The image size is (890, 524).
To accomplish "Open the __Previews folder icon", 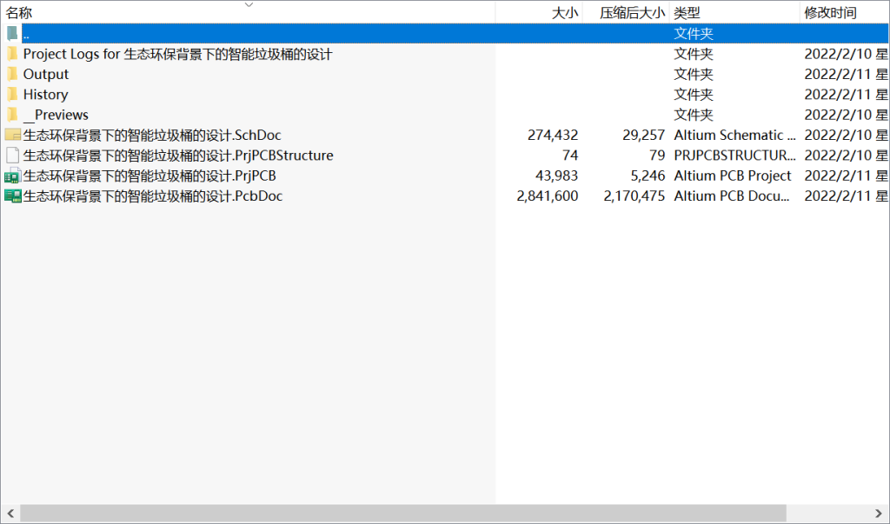I will coord(12,114).
